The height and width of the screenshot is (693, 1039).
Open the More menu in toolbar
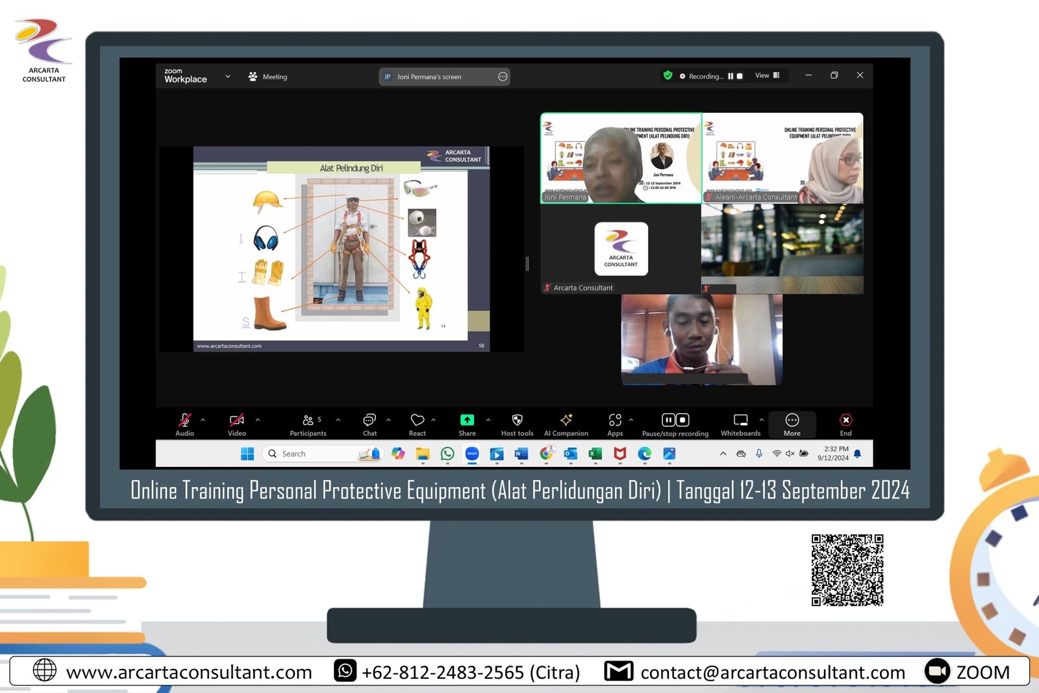point(792,423)
